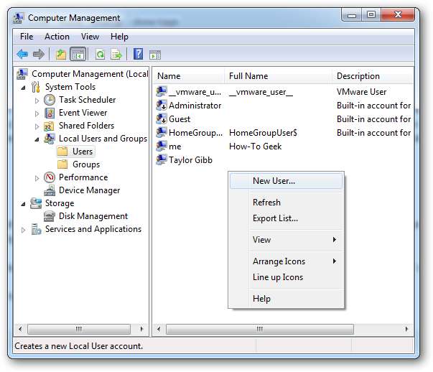Image resolution: width=433 pixels, height=372 pixels.
Task: Click the Groups folder icon
Action: pos(62,164)
